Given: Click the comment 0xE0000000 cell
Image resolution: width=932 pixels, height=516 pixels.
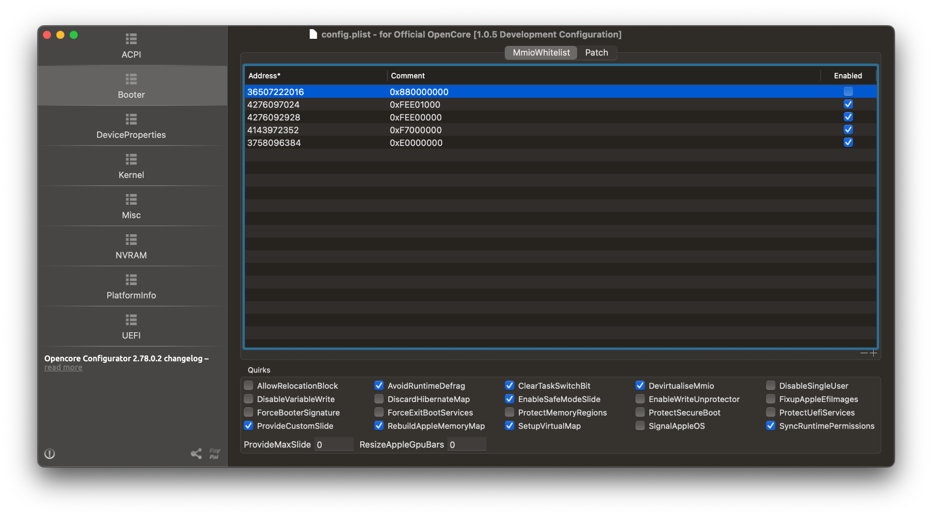Looking at the screenshot, I should click(x=416, y=143).
